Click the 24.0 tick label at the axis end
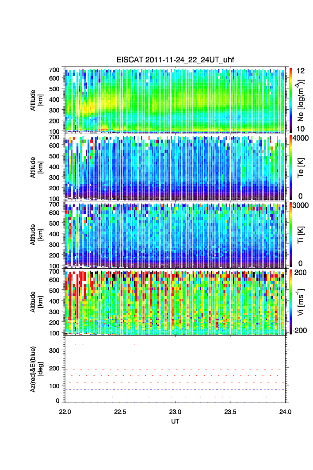Viewport: 313px width, 470px height. click(x=285, y=412)
